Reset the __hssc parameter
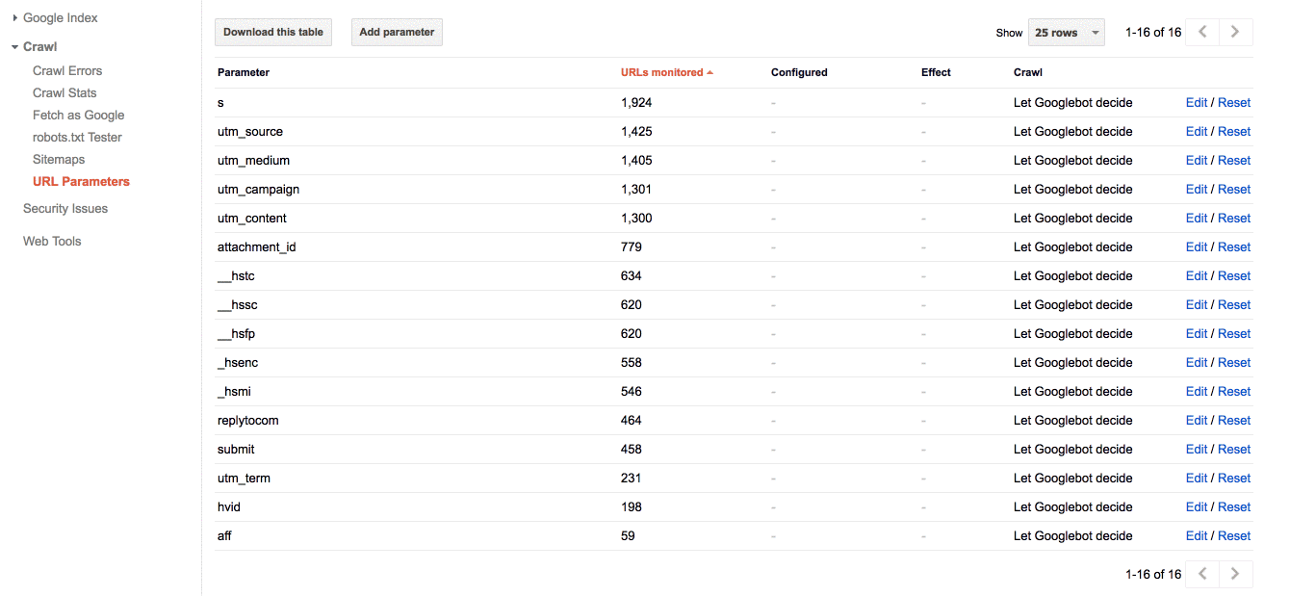The image size is (1290, 596). pyautogui.click(x=1234, y=304)
